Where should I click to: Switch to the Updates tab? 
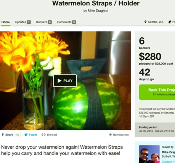point(21,22)
